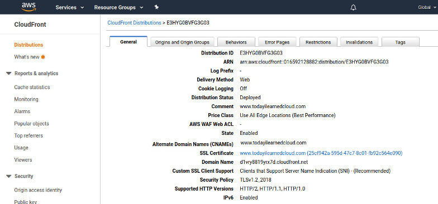Select the ARN value text
The image size is (438, 204).
pos(314,62)
